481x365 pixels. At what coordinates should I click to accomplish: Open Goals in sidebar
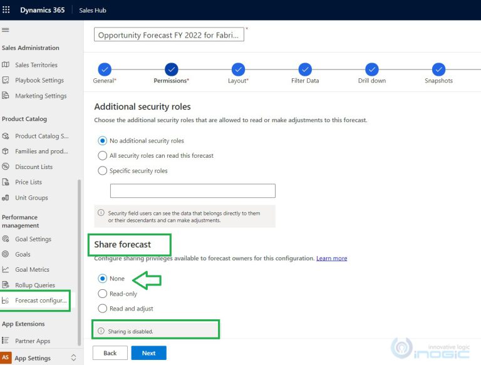(23, 254)
